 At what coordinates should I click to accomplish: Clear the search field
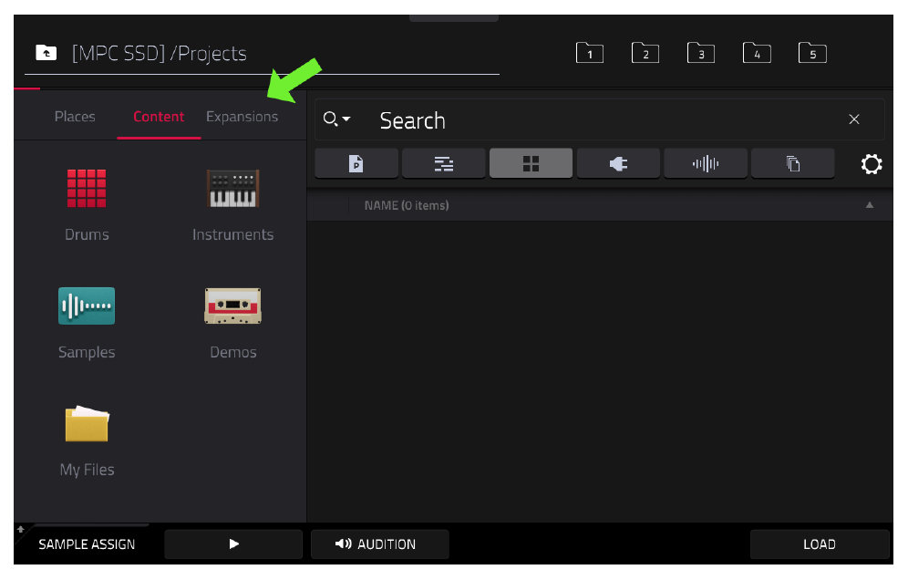click(x=853, y=119)
